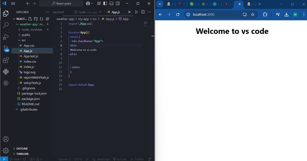This screenshot has height=161, width=307.
Task: Run the file with editor play button
Action: click(x=136, y=12)
